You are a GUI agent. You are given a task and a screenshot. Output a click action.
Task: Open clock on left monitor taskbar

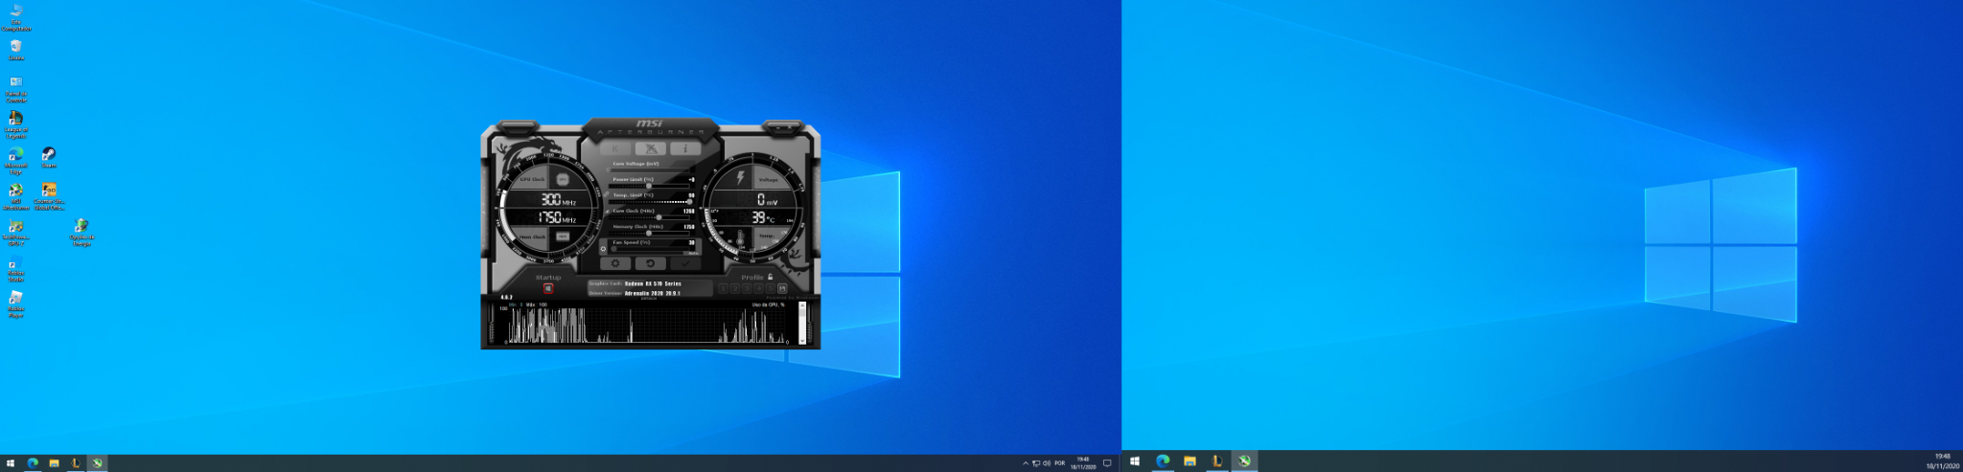click(1082, 463)
